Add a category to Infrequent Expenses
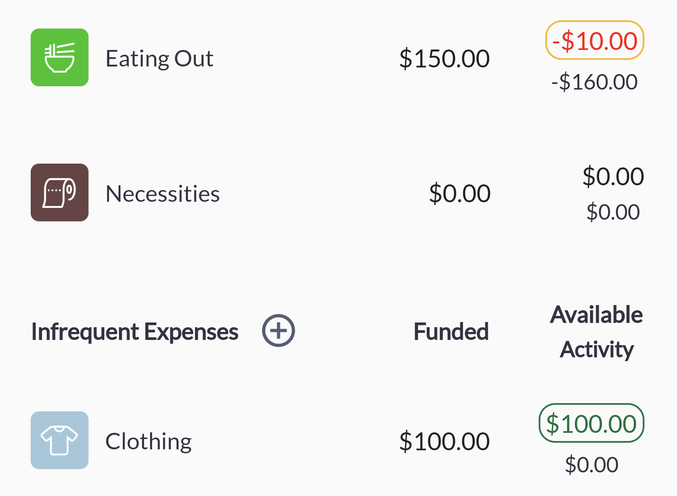 tap(279, 331)
